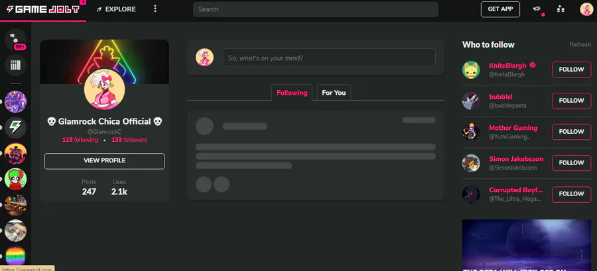Open the friend requests icon
The image size is (597, 271).
(561, 9)
